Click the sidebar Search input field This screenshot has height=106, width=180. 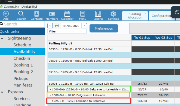coord(22,24)
